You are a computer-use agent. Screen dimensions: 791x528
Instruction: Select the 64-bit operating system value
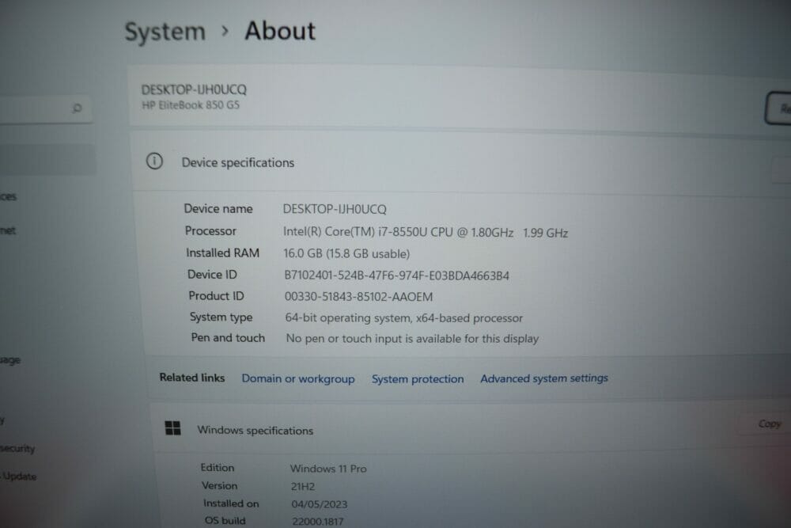click(x=404, y=318)
